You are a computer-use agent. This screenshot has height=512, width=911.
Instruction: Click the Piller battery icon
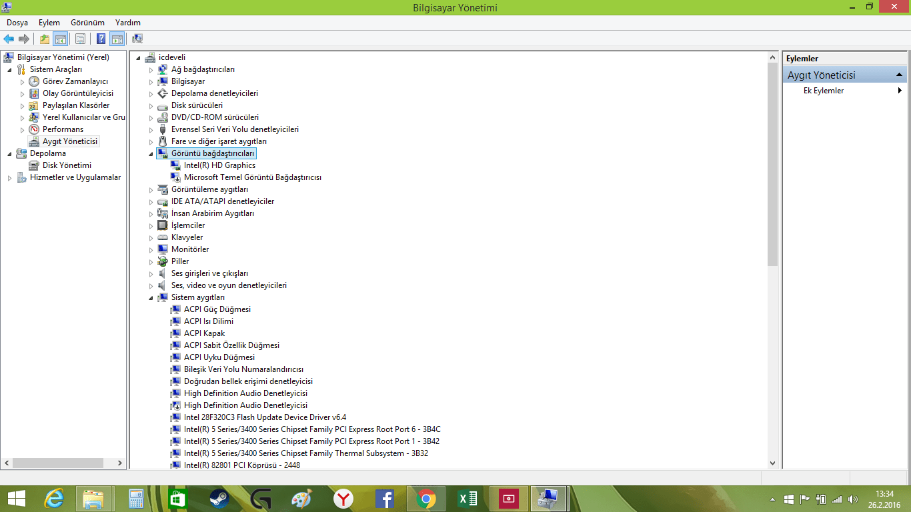(x=163, y=261)
